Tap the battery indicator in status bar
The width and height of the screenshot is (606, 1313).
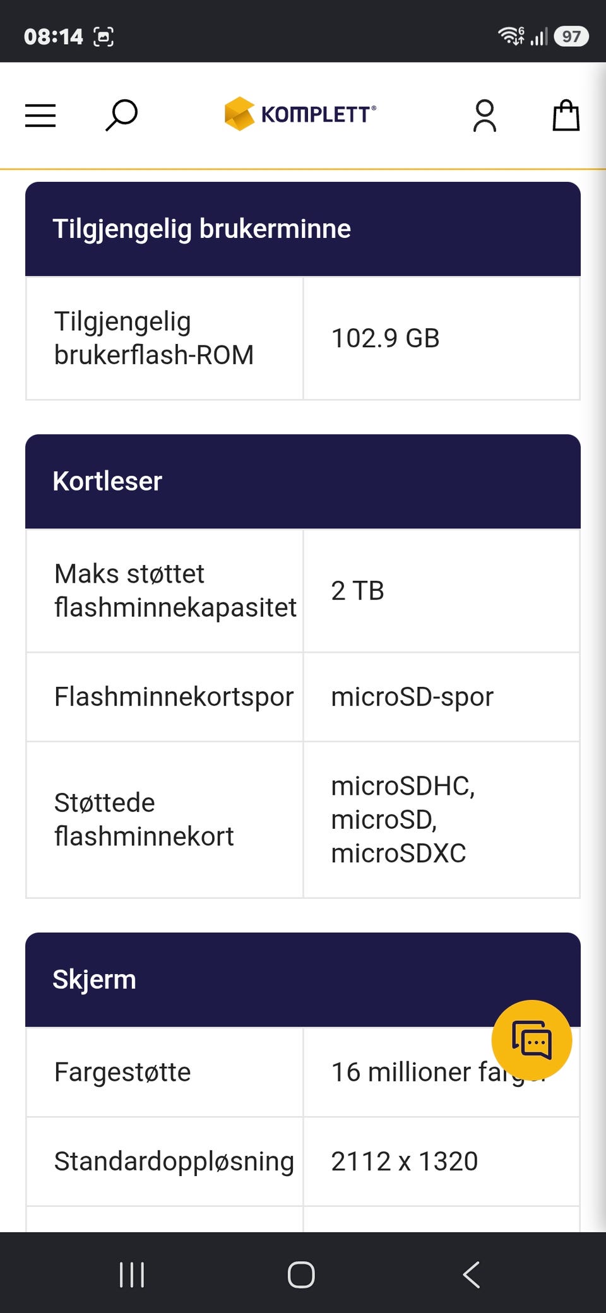click(x=571, y=37)
